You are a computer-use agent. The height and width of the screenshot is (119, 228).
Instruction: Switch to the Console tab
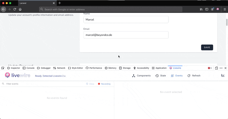pos(29,68)
